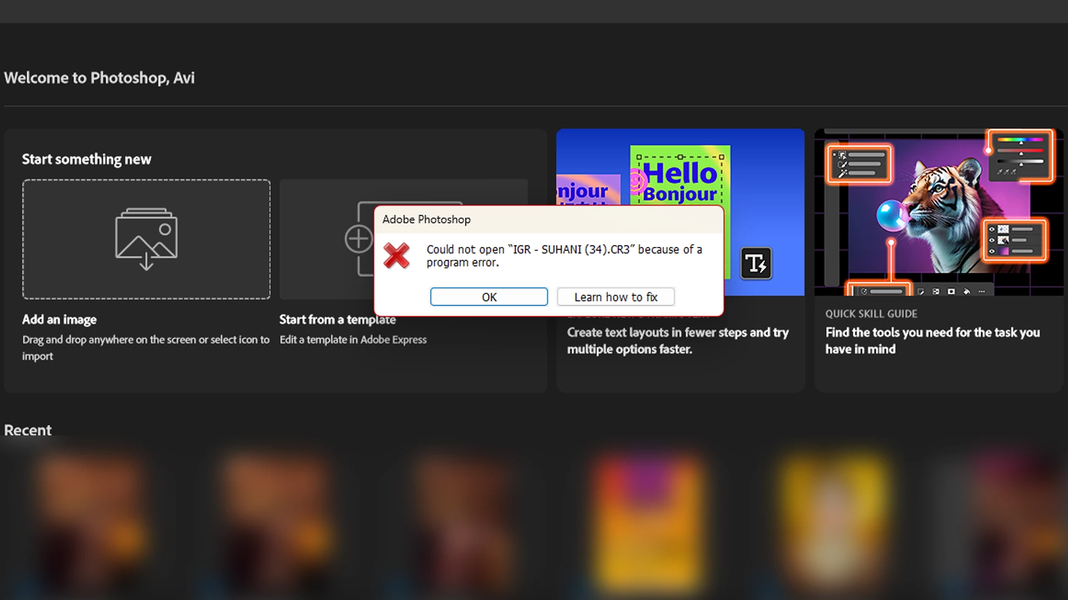This screenshot has width=1068, height=600.
Task: Click the plus icon on the template card
Action: pos(358,239)
